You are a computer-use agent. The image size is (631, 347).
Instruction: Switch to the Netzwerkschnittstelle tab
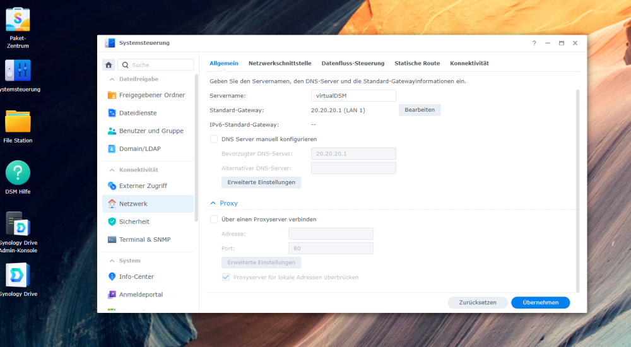tap(280, 63)
